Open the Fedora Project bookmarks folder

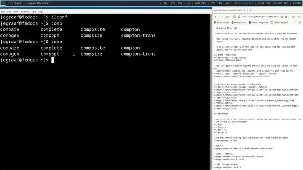tap(279, 22)
